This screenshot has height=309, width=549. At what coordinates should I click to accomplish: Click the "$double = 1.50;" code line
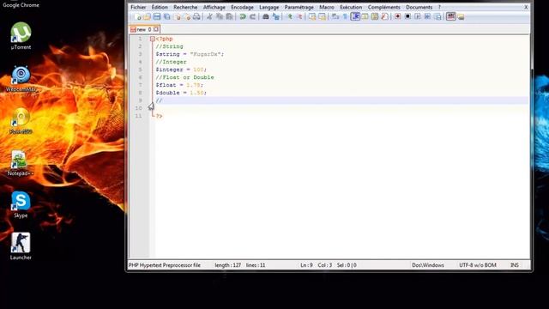[x=181, y=93]
